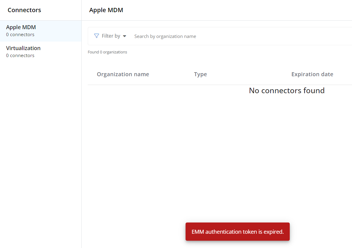Focus the Search by organization name field
The width and height of the screenshot is (352, 248).
pos(213,36)
